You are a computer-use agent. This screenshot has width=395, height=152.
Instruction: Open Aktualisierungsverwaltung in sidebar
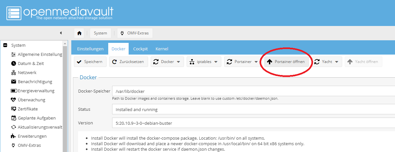[40, 127]
